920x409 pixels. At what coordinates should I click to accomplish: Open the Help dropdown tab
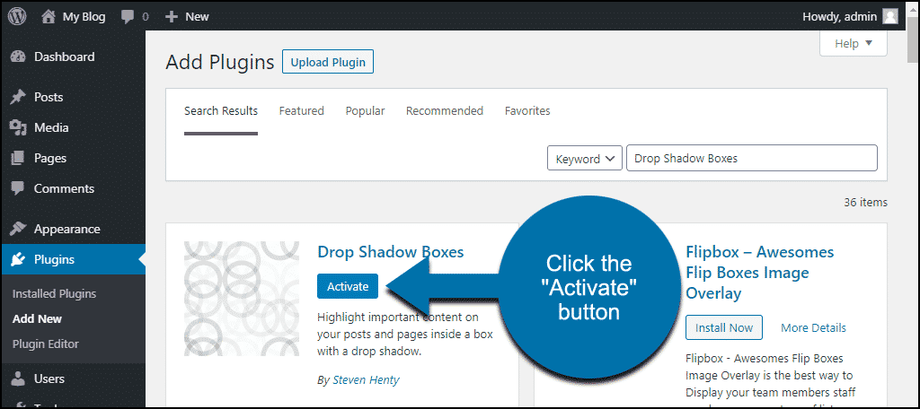[854, 43]
